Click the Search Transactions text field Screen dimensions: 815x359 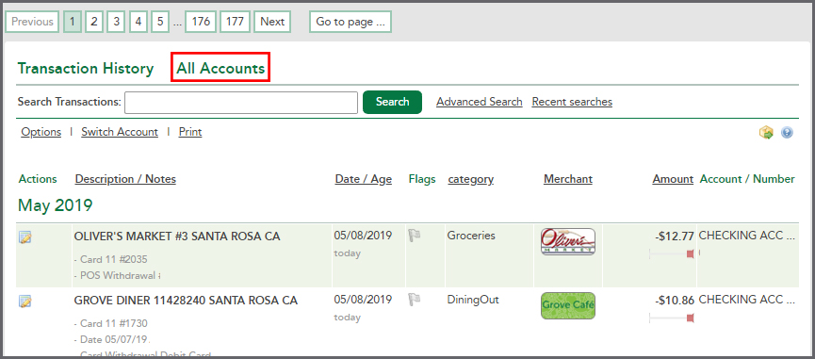coord(241,103)
